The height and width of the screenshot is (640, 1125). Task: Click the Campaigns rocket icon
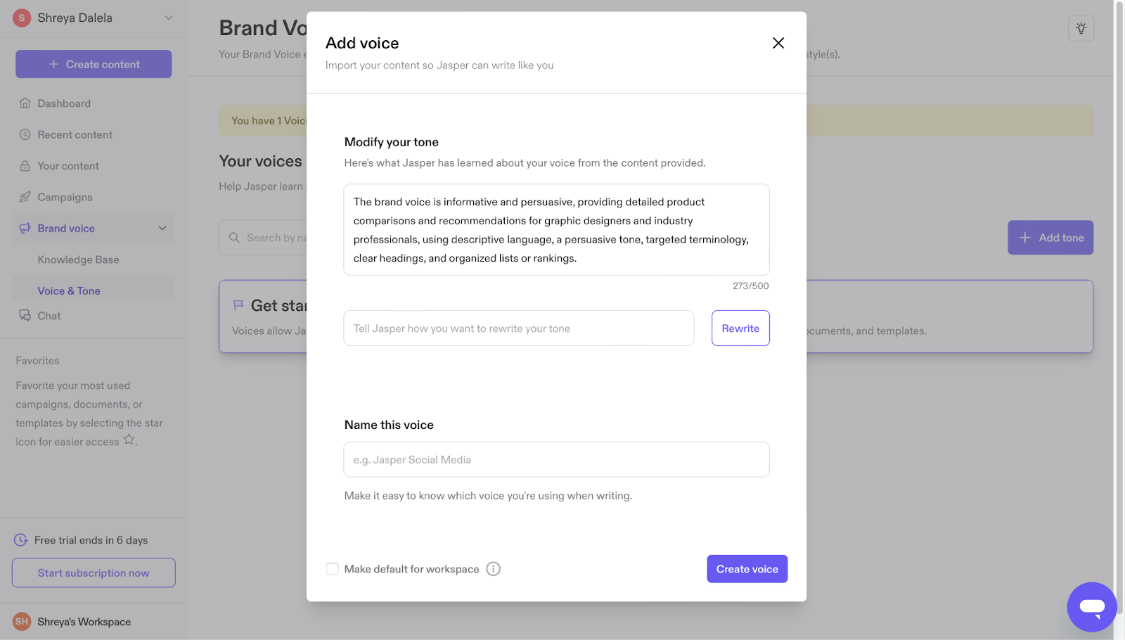coord(25,197)
